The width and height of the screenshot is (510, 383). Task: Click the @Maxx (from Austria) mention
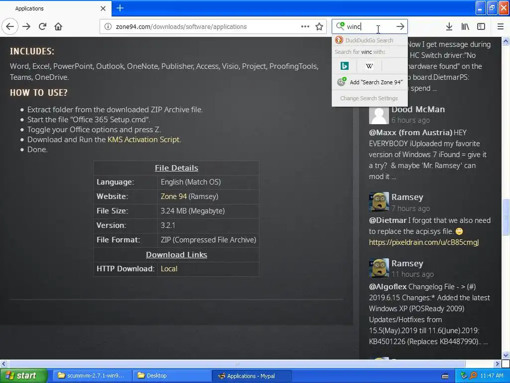[x=410, y=133]
